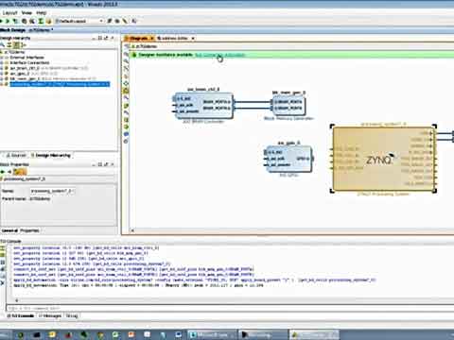Screen dimensions: 454x340
Task: Open the Layout menu
Action: click(x=9, y=13)
